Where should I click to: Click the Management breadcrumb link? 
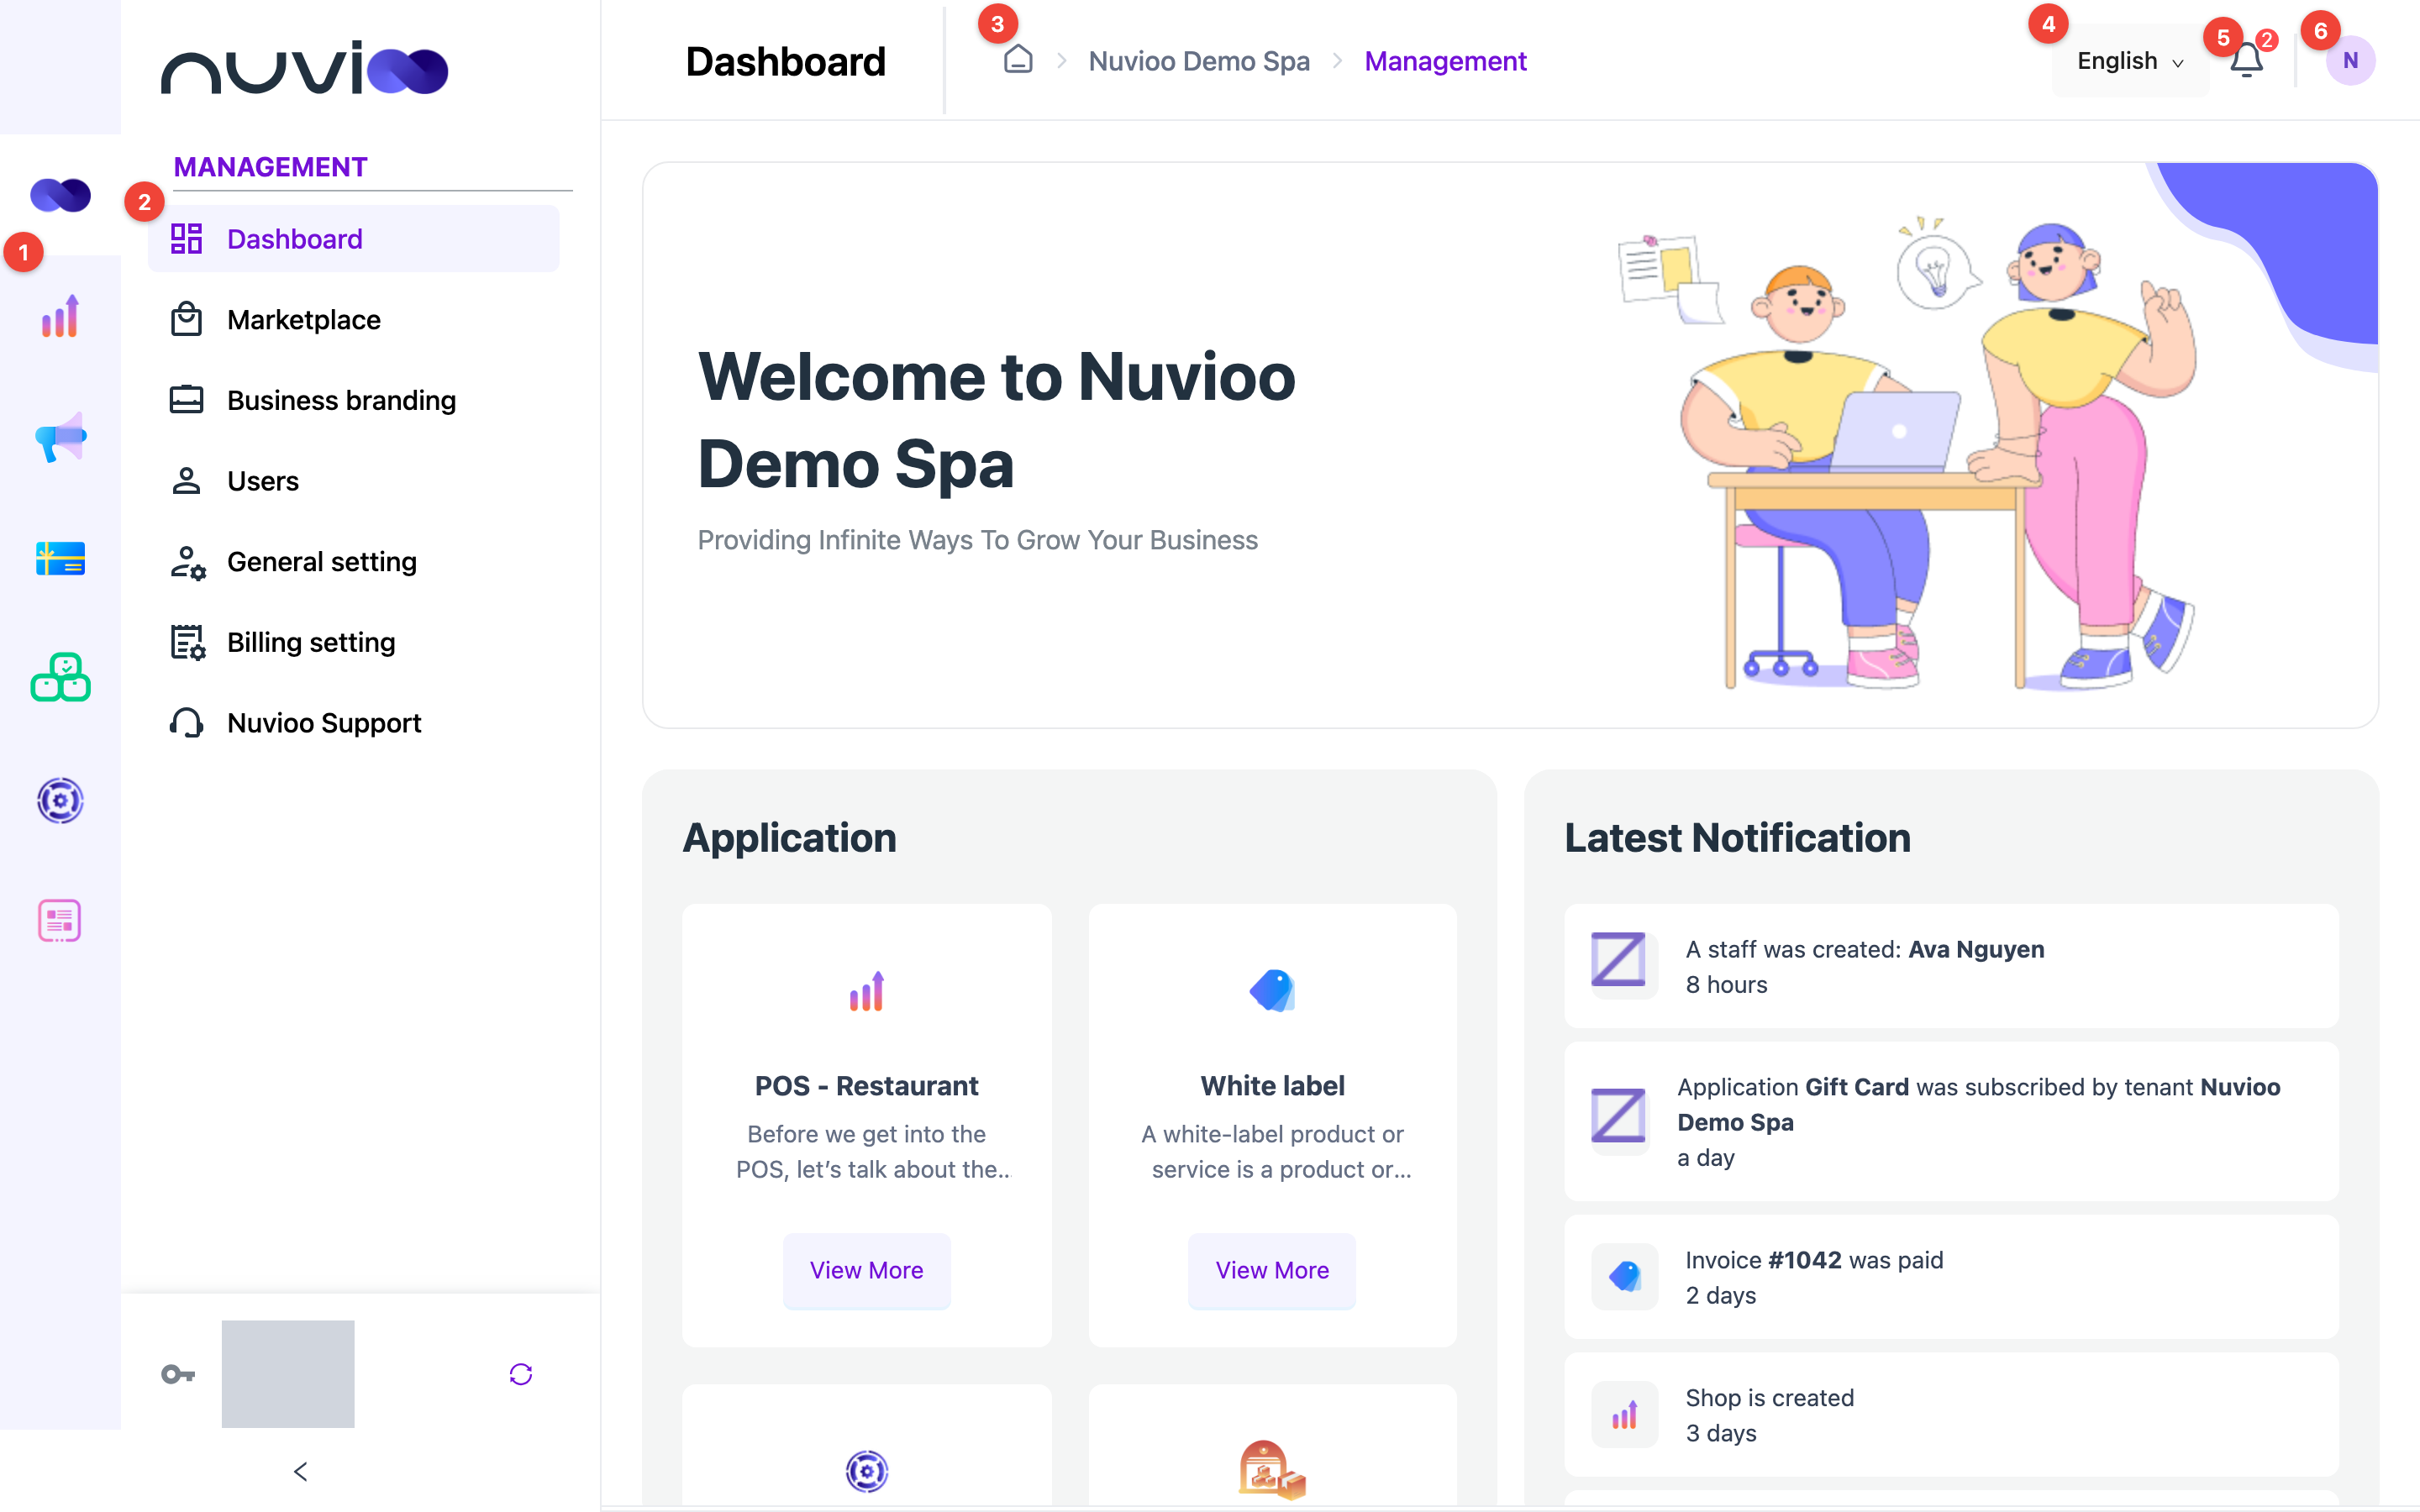pos(1445,61)
